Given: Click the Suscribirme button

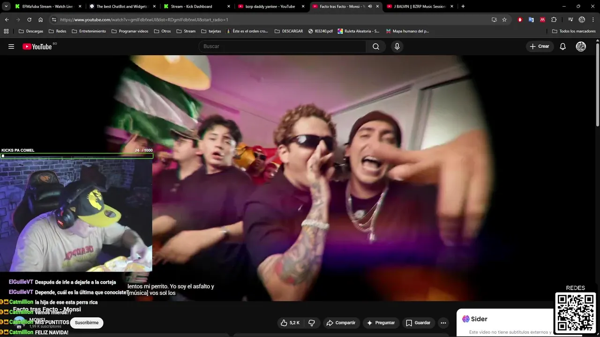Looking at the screenshot, I should (87, 322).
